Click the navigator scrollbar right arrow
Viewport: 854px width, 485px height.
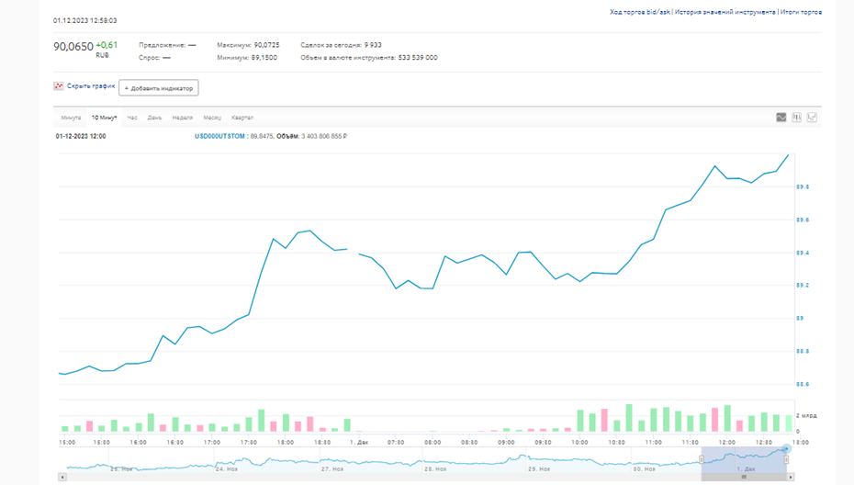(x=791, y=477)
